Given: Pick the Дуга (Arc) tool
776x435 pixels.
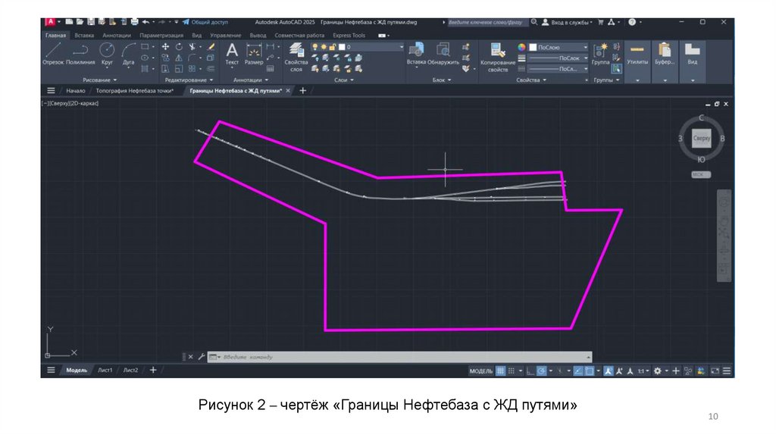Looking at the screenshot, I should tap(128, 53).
